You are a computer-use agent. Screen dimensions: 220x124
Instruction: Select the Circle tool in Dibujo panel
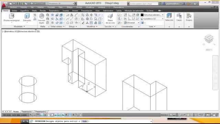pyautogui.click(x=76, y=19)
